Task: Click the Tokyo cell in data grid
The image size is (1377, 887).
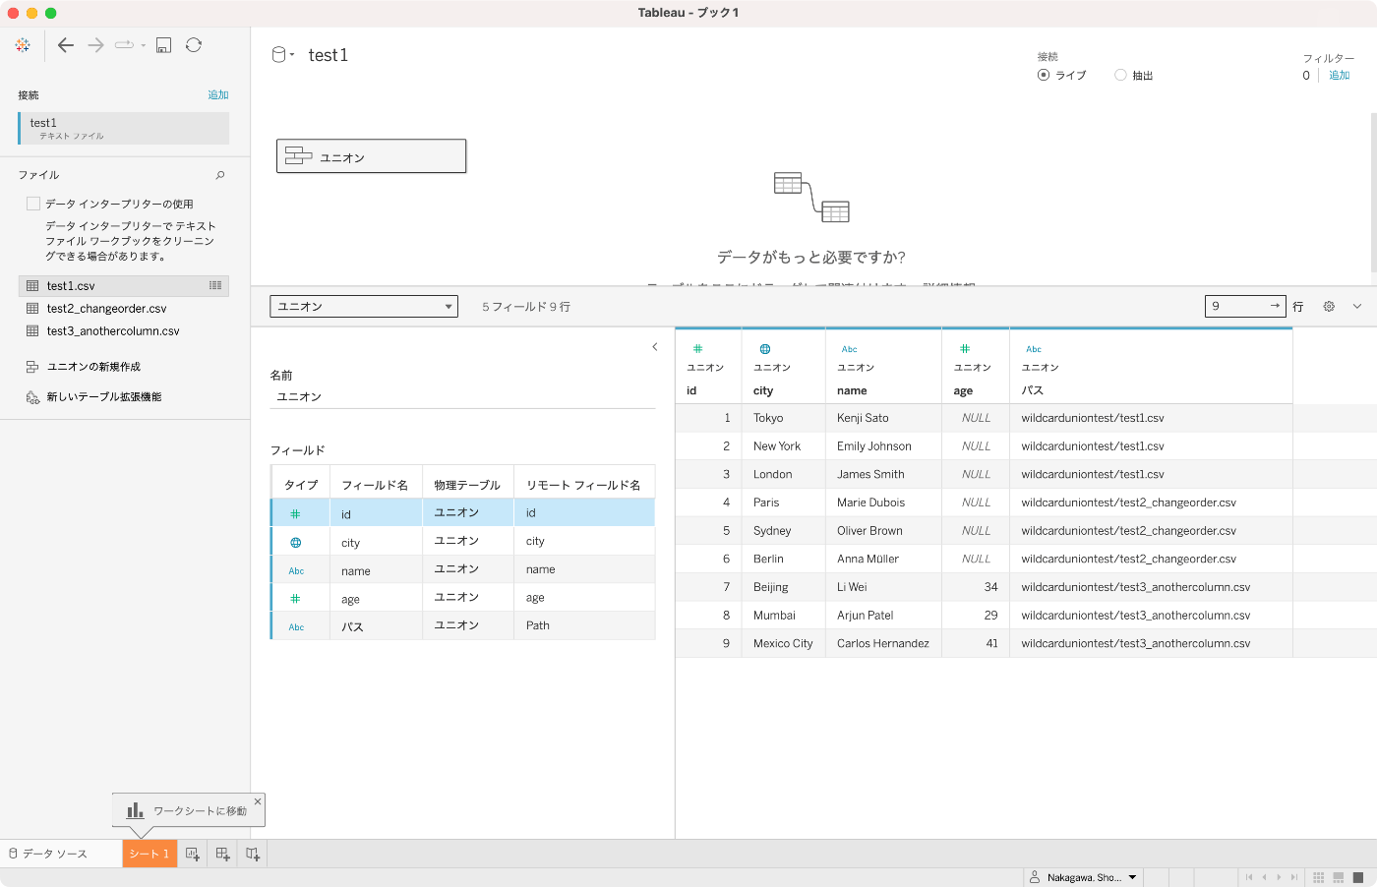Action: click(x=783, y=418)
